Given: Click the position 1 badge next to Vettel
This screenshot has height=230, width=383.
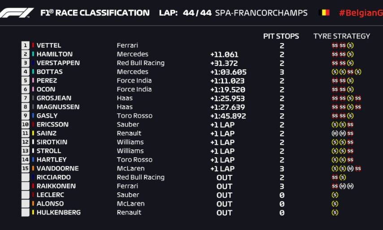Looking at the screenshot, I should click(26, 45).
